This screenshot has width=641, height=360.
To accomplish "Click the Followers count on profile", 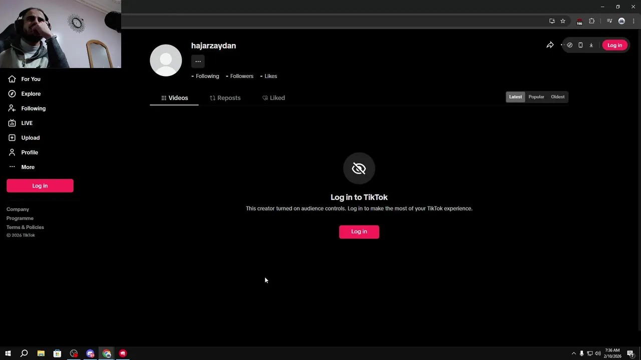I will (x=239, y=76).
